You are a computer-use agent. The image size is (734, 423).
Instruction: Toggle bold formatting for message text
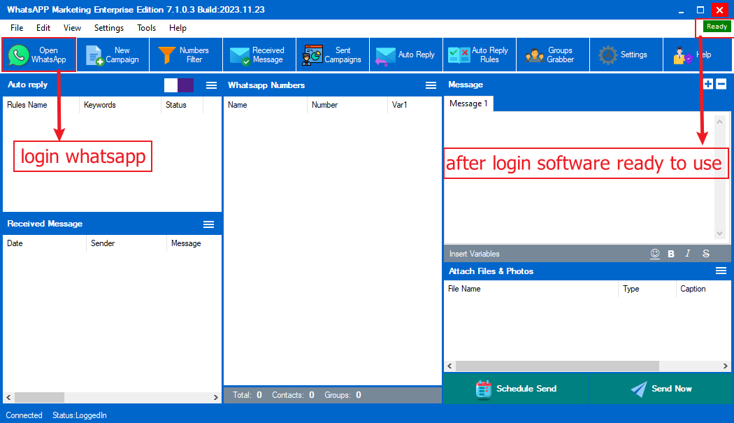point(671,254)
